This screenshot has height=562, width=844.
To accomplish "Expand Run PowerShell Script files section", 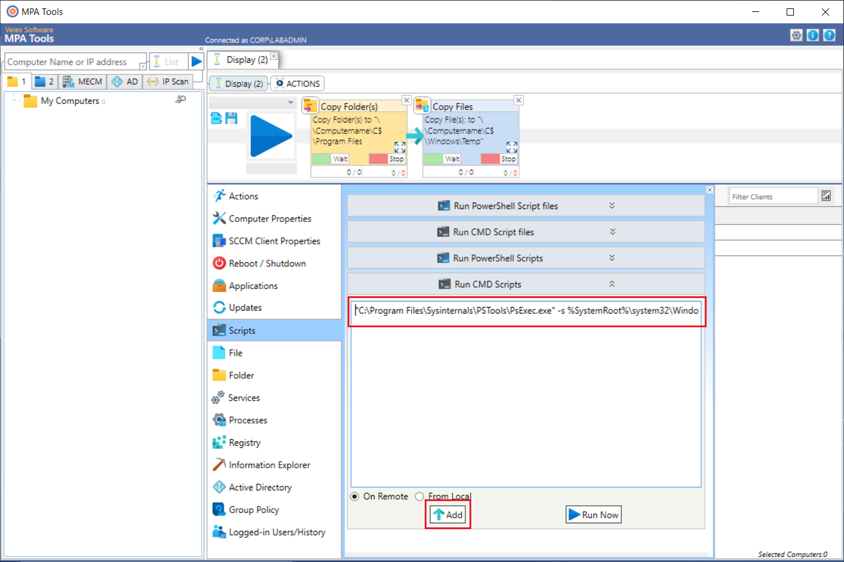I will [x=526, y=205].
